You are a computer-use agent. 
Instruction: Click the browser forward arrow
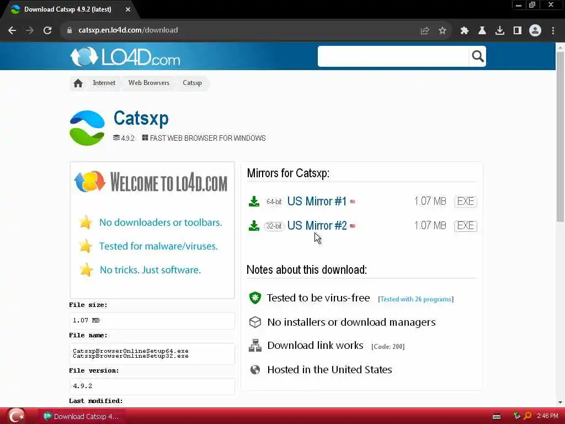(30, 30)
